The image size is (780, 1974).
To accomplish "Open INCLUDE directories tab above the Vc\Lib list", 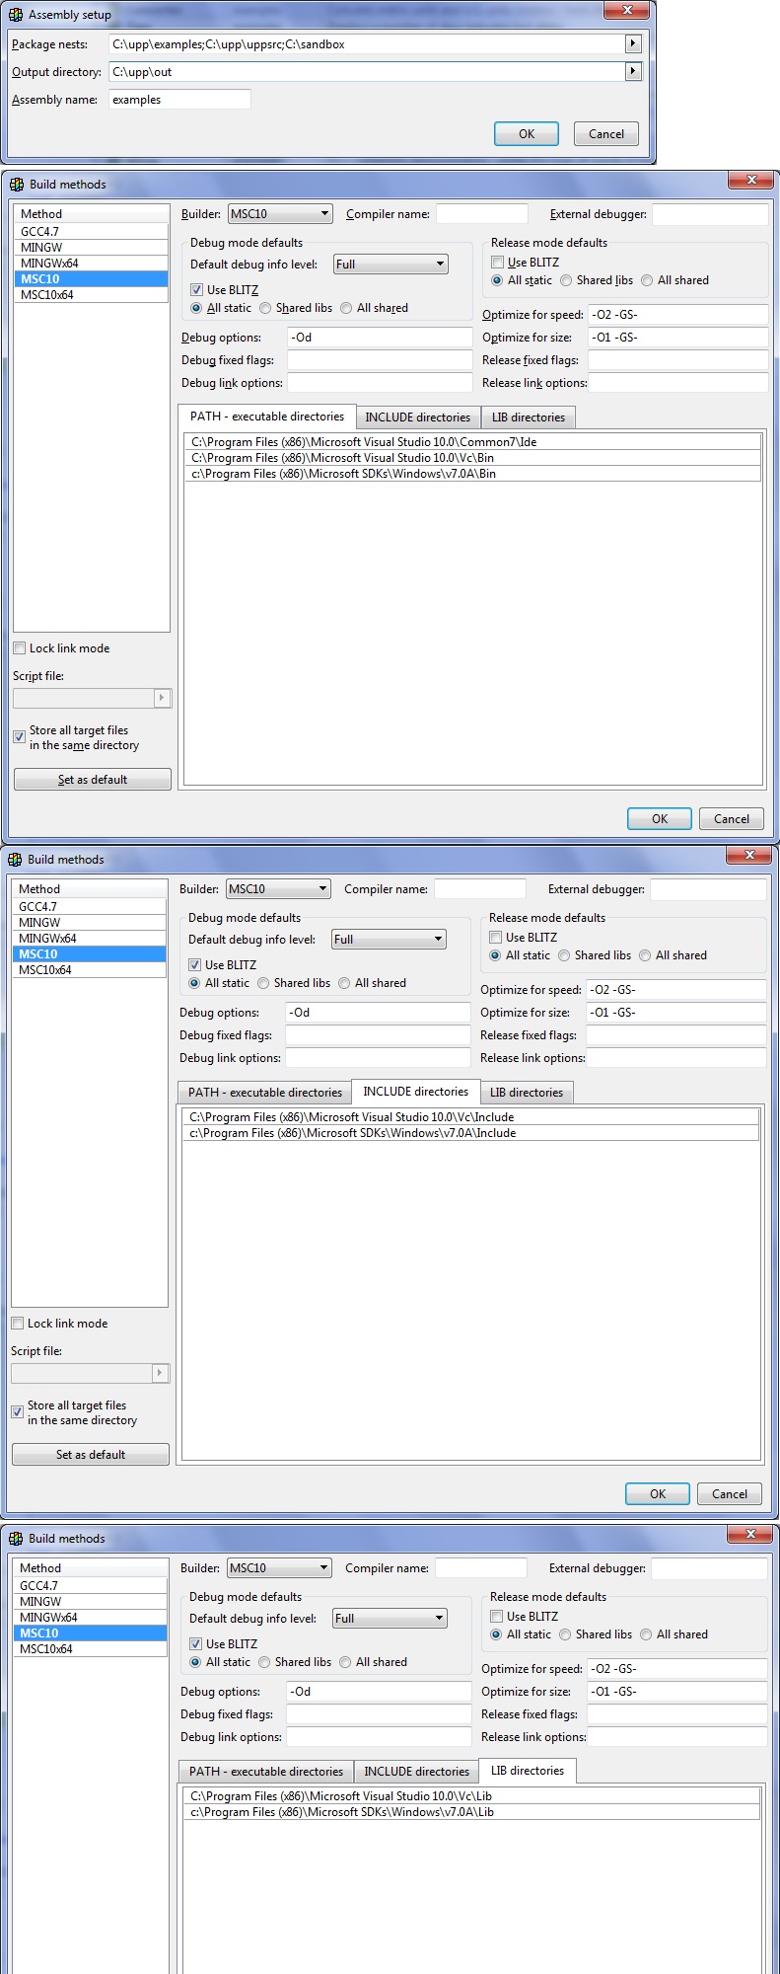I will (416, 1772).
